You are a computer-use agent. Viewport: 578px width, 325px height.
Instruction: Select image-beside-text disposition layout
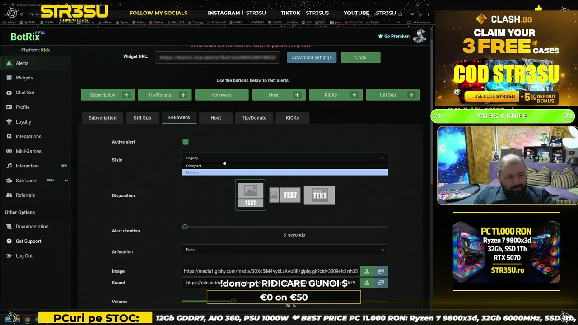(285, 195)
